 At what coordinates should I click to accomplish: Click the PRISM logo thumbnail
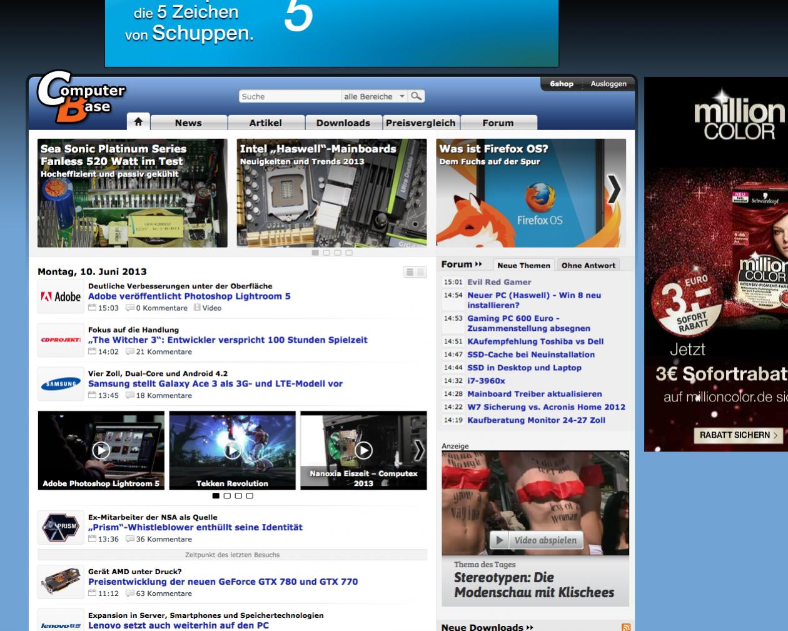61,527
